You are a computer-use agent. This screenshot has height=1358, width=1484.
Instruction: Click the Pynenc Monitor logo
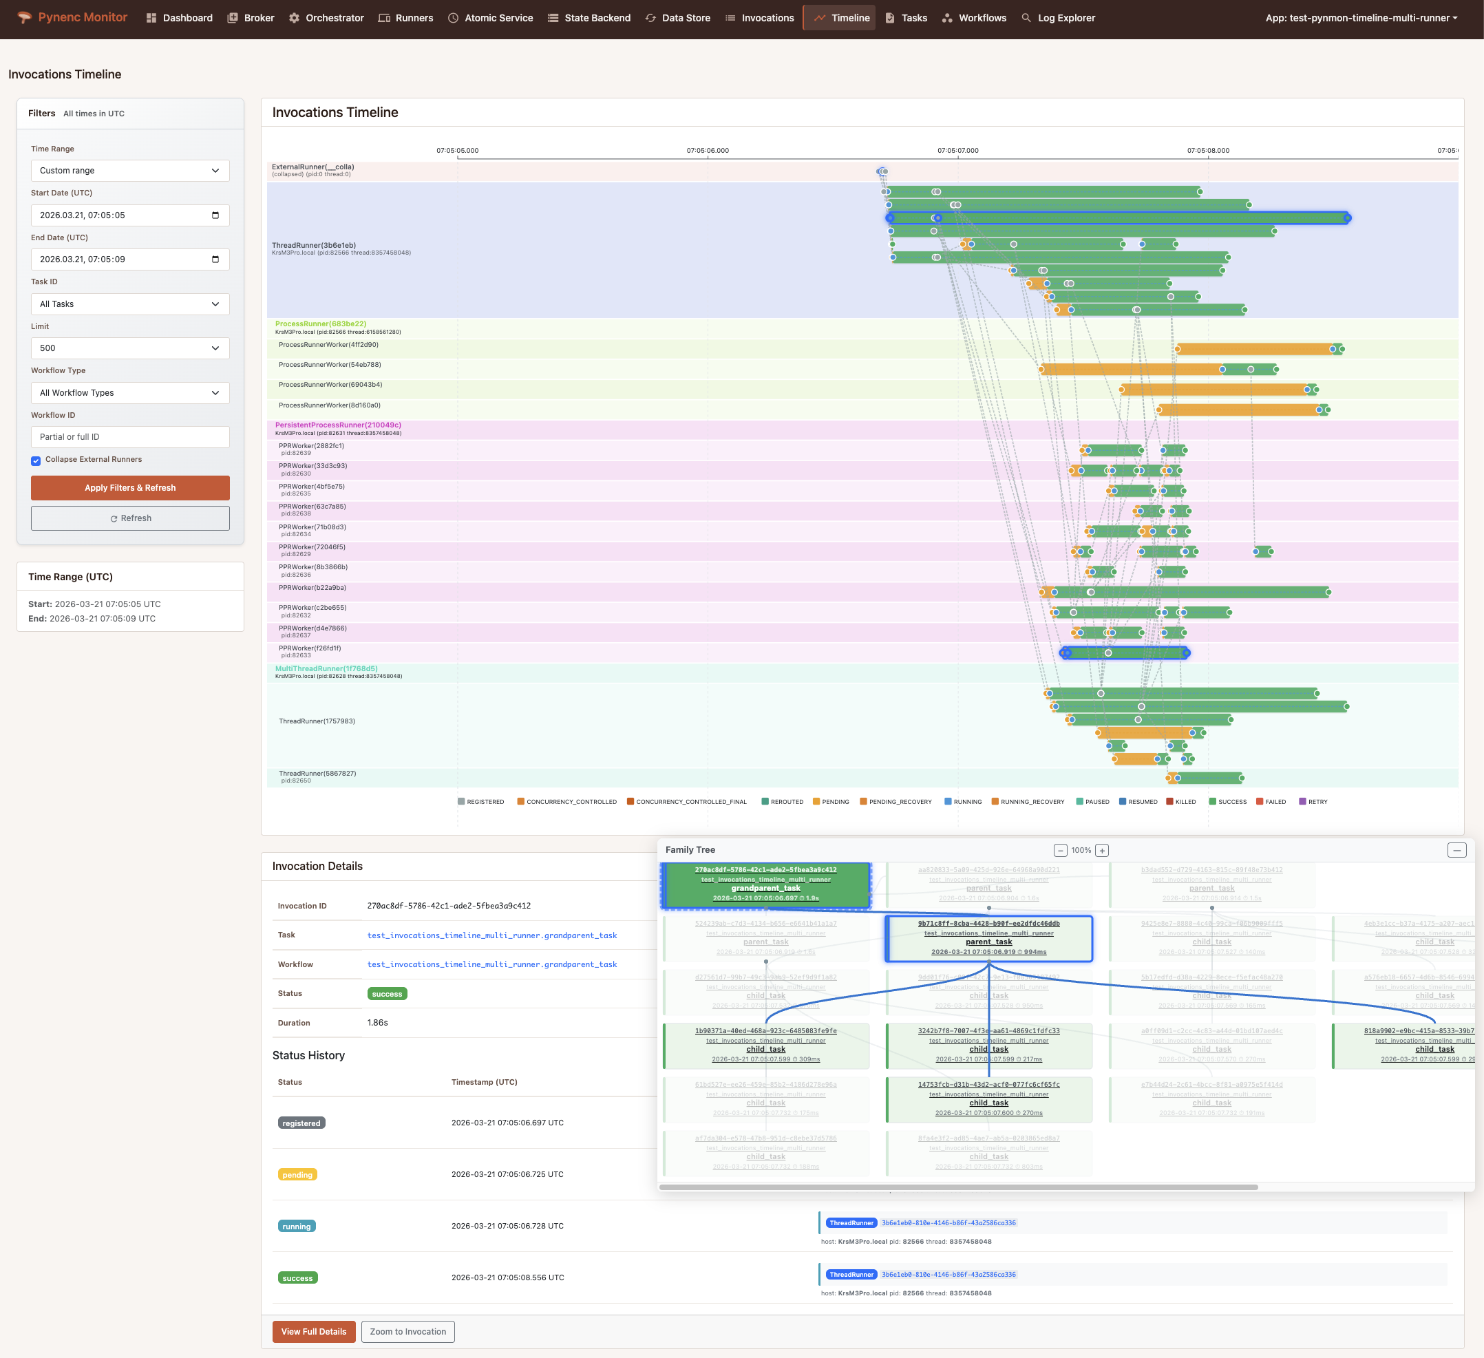pyautogui.click(x=72, y=17)
